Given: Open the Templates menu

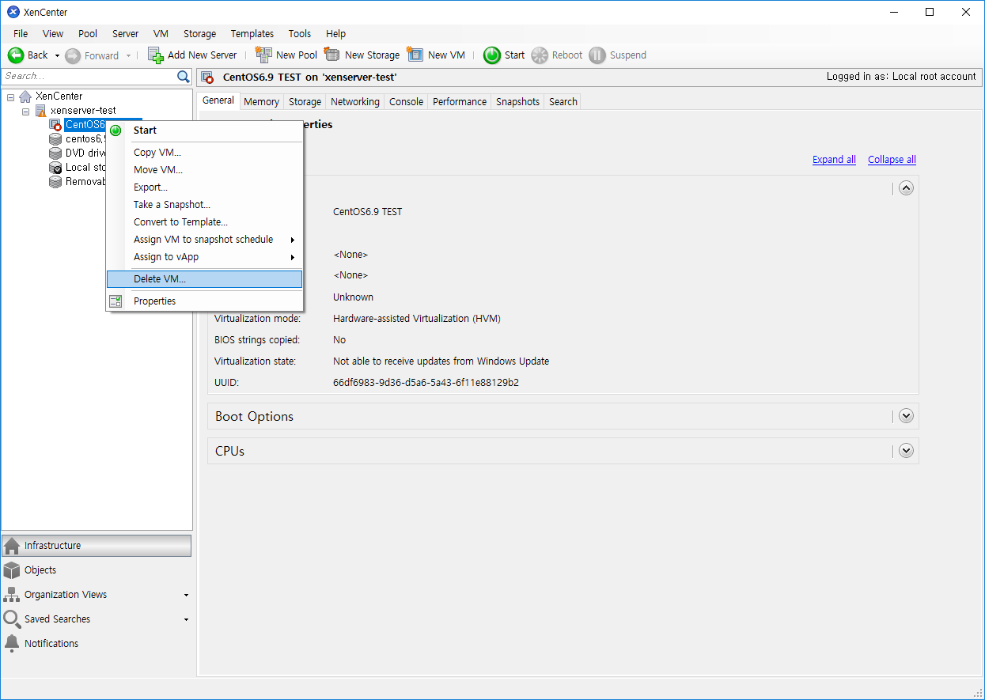Looking at the screenshot, I should 252,34.
